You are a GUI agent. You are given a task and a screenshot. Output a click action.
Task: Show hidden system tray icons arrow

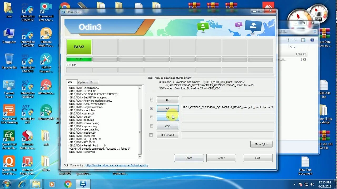tap(294, 184)
